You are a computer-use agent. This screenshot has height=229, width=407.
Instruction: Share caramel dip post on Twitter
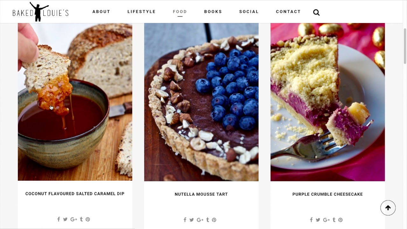click(65, 219)
